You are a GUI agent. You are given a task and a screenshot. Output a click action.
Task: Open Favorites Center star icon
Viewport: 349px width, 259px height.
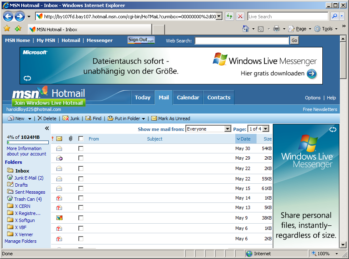(x=7, y=29)
